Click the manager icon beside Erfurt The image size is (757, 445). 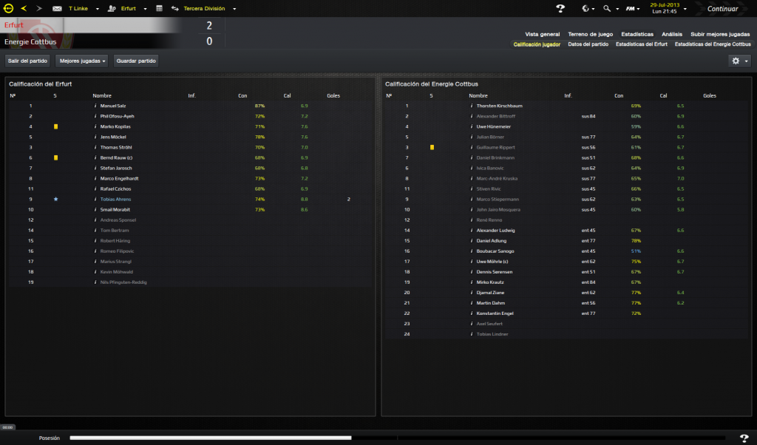coord(112,9)
